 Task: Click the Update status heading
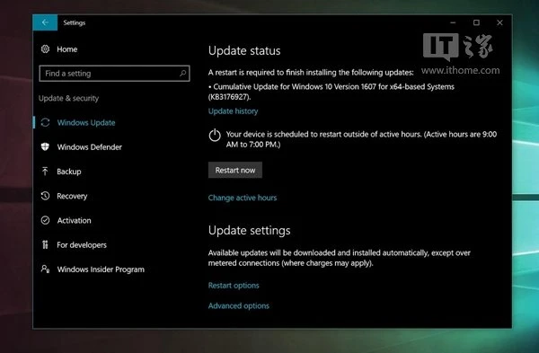tap(244, 50)
